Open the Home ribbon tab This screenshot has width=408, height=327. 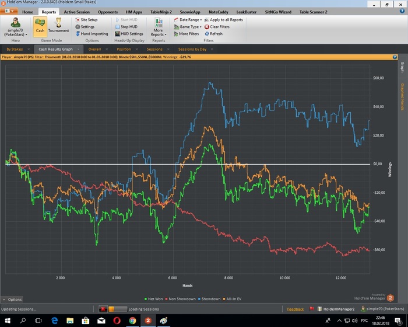pos(27,12)
